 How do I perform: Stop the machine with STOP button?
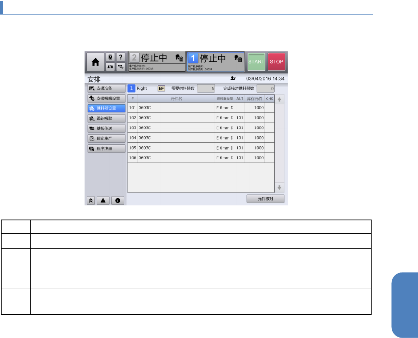coord(276,62)
